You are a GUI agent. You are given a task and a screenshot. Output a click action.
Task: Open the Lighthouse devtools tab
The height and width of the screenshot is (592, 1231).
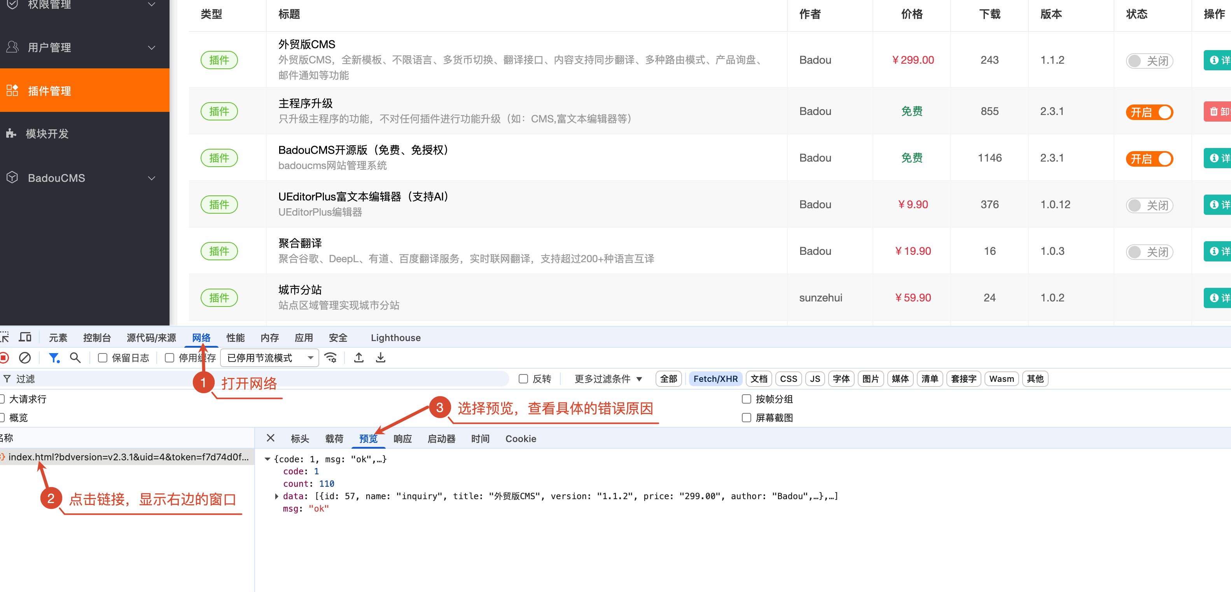point(396,338)
